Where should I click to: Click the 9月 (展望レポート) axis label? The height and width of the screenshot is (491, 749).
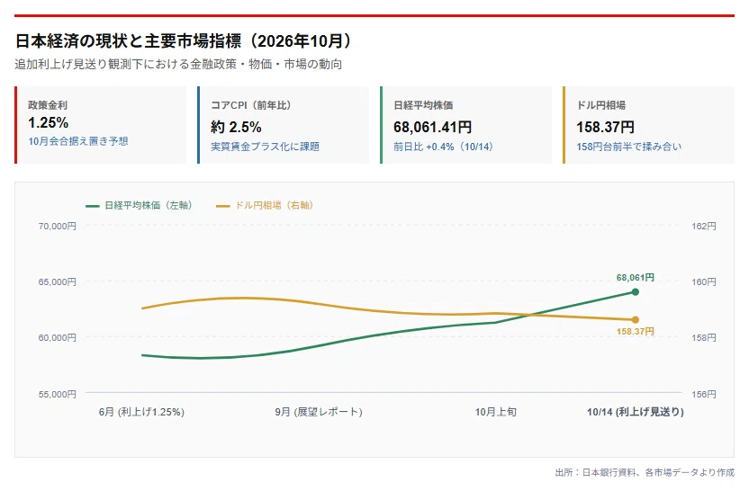pos(319,412)
